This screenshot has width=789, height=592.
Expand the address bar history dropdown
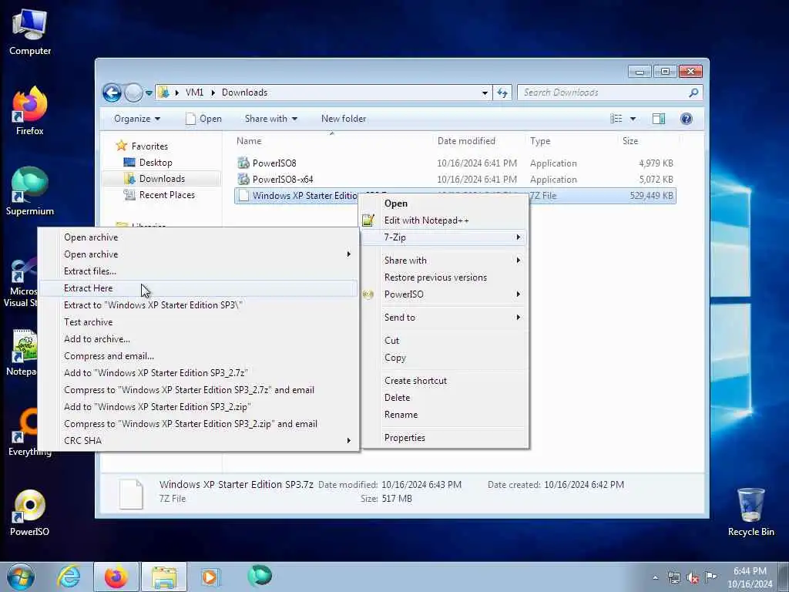point(485,92)
